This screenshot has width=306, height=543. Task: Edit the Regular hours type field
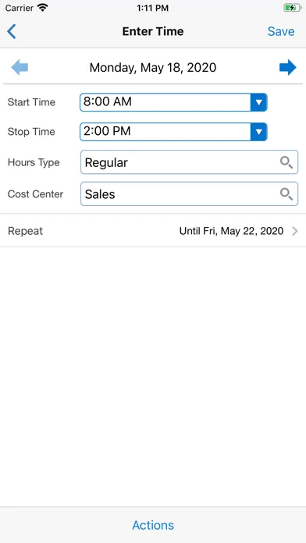[189, 162]
